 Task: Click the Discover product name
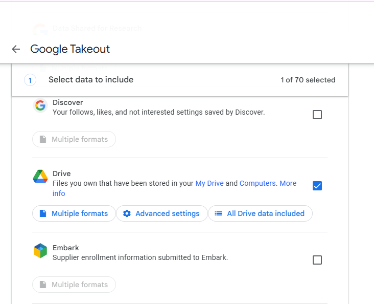(68, 102)
